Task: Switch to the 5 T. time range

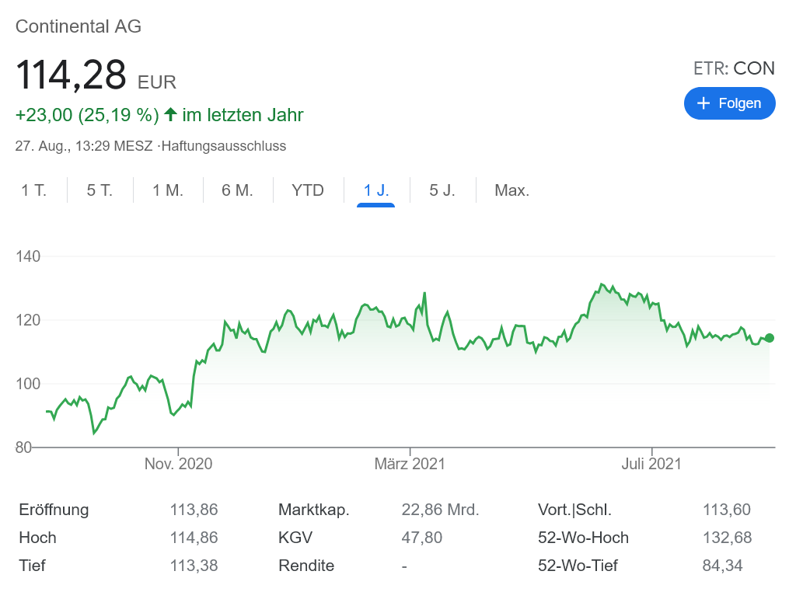Action: coord(99,190)
